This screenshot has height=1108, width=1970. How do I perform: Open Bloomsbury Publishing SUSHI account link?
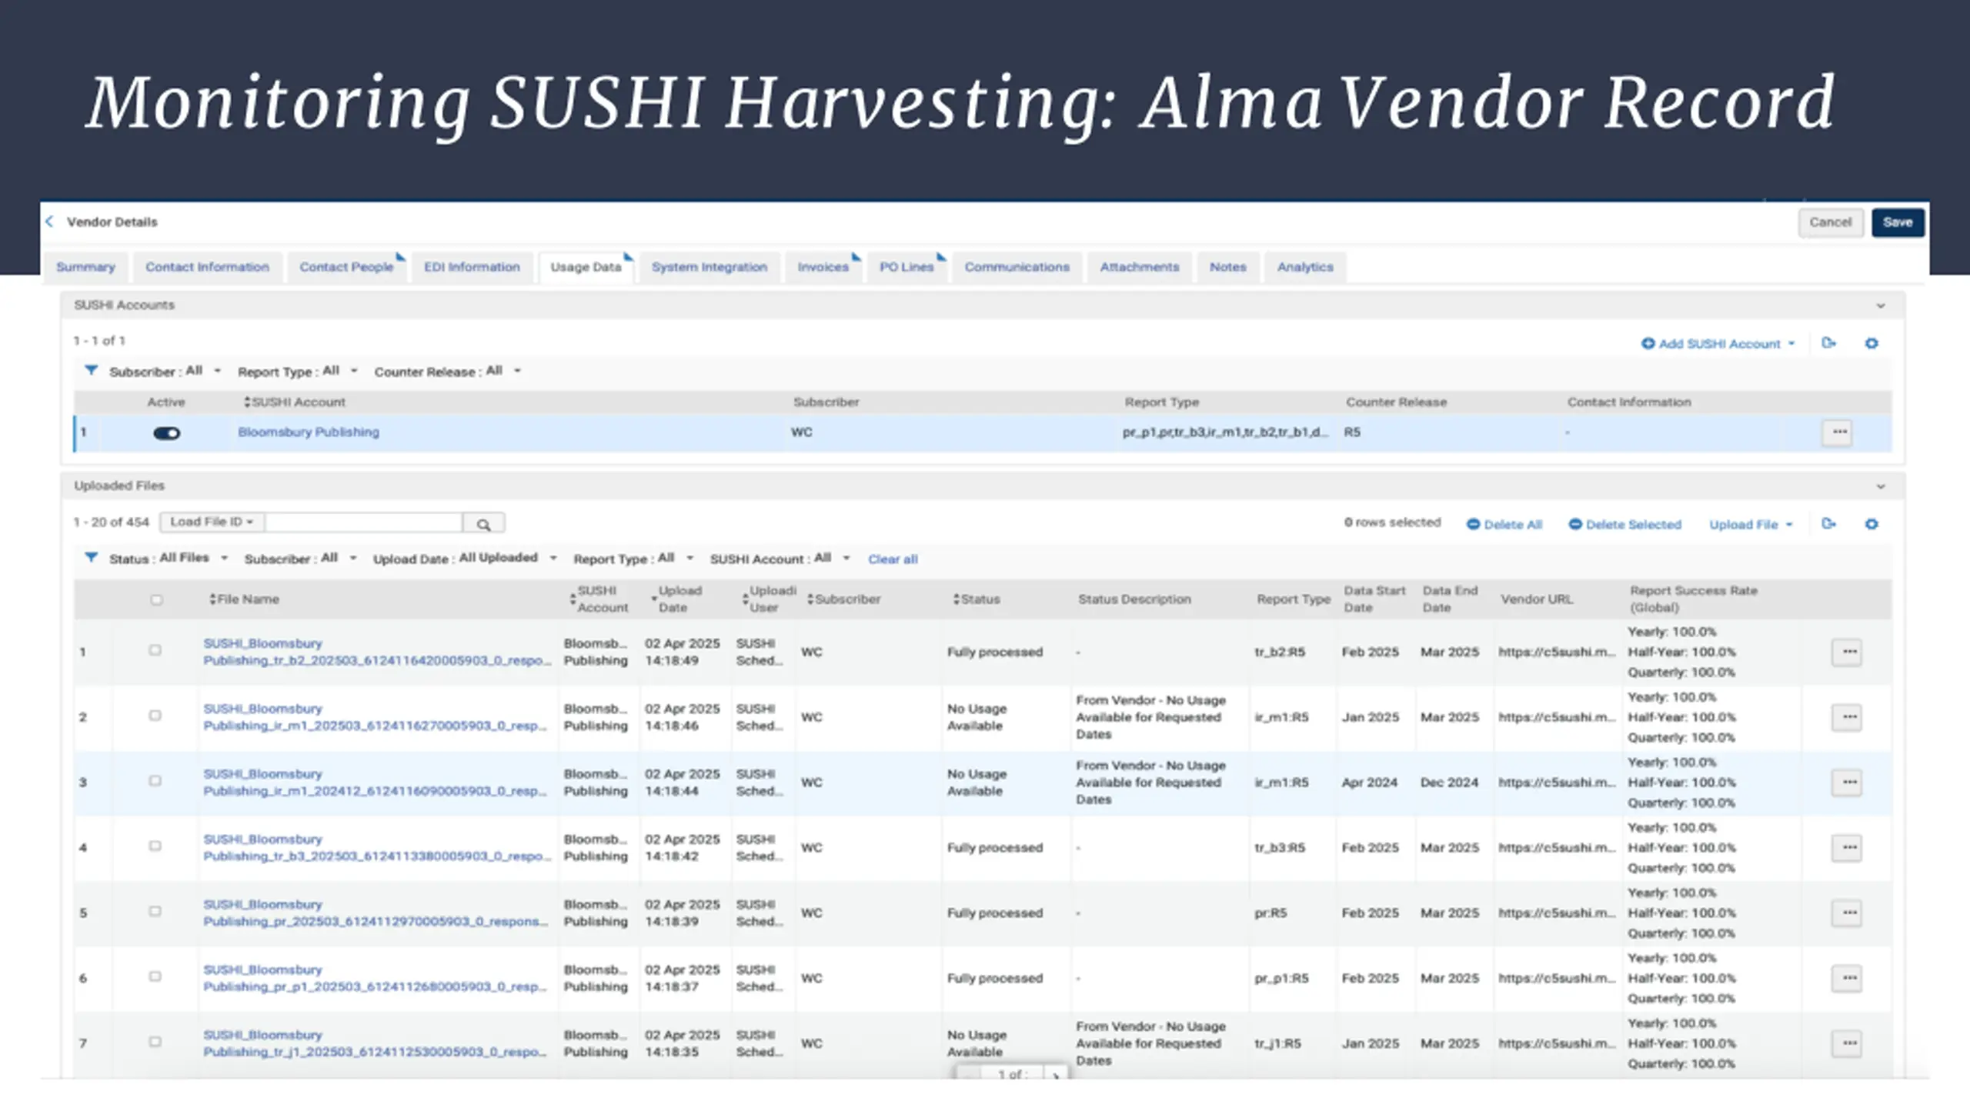[x=308, y=432]
